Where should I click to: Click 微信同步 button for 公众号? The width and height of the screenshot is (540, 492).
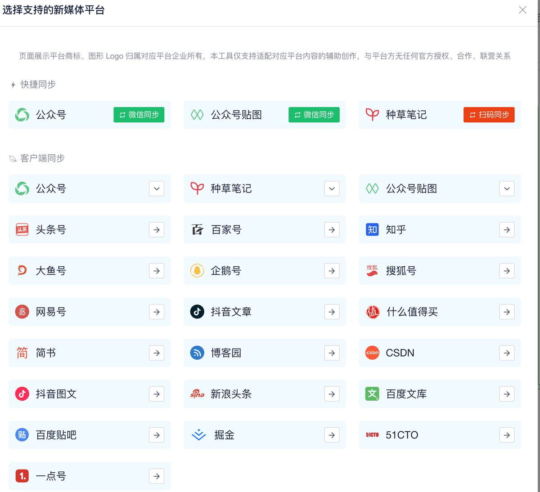tap(139, 115)
